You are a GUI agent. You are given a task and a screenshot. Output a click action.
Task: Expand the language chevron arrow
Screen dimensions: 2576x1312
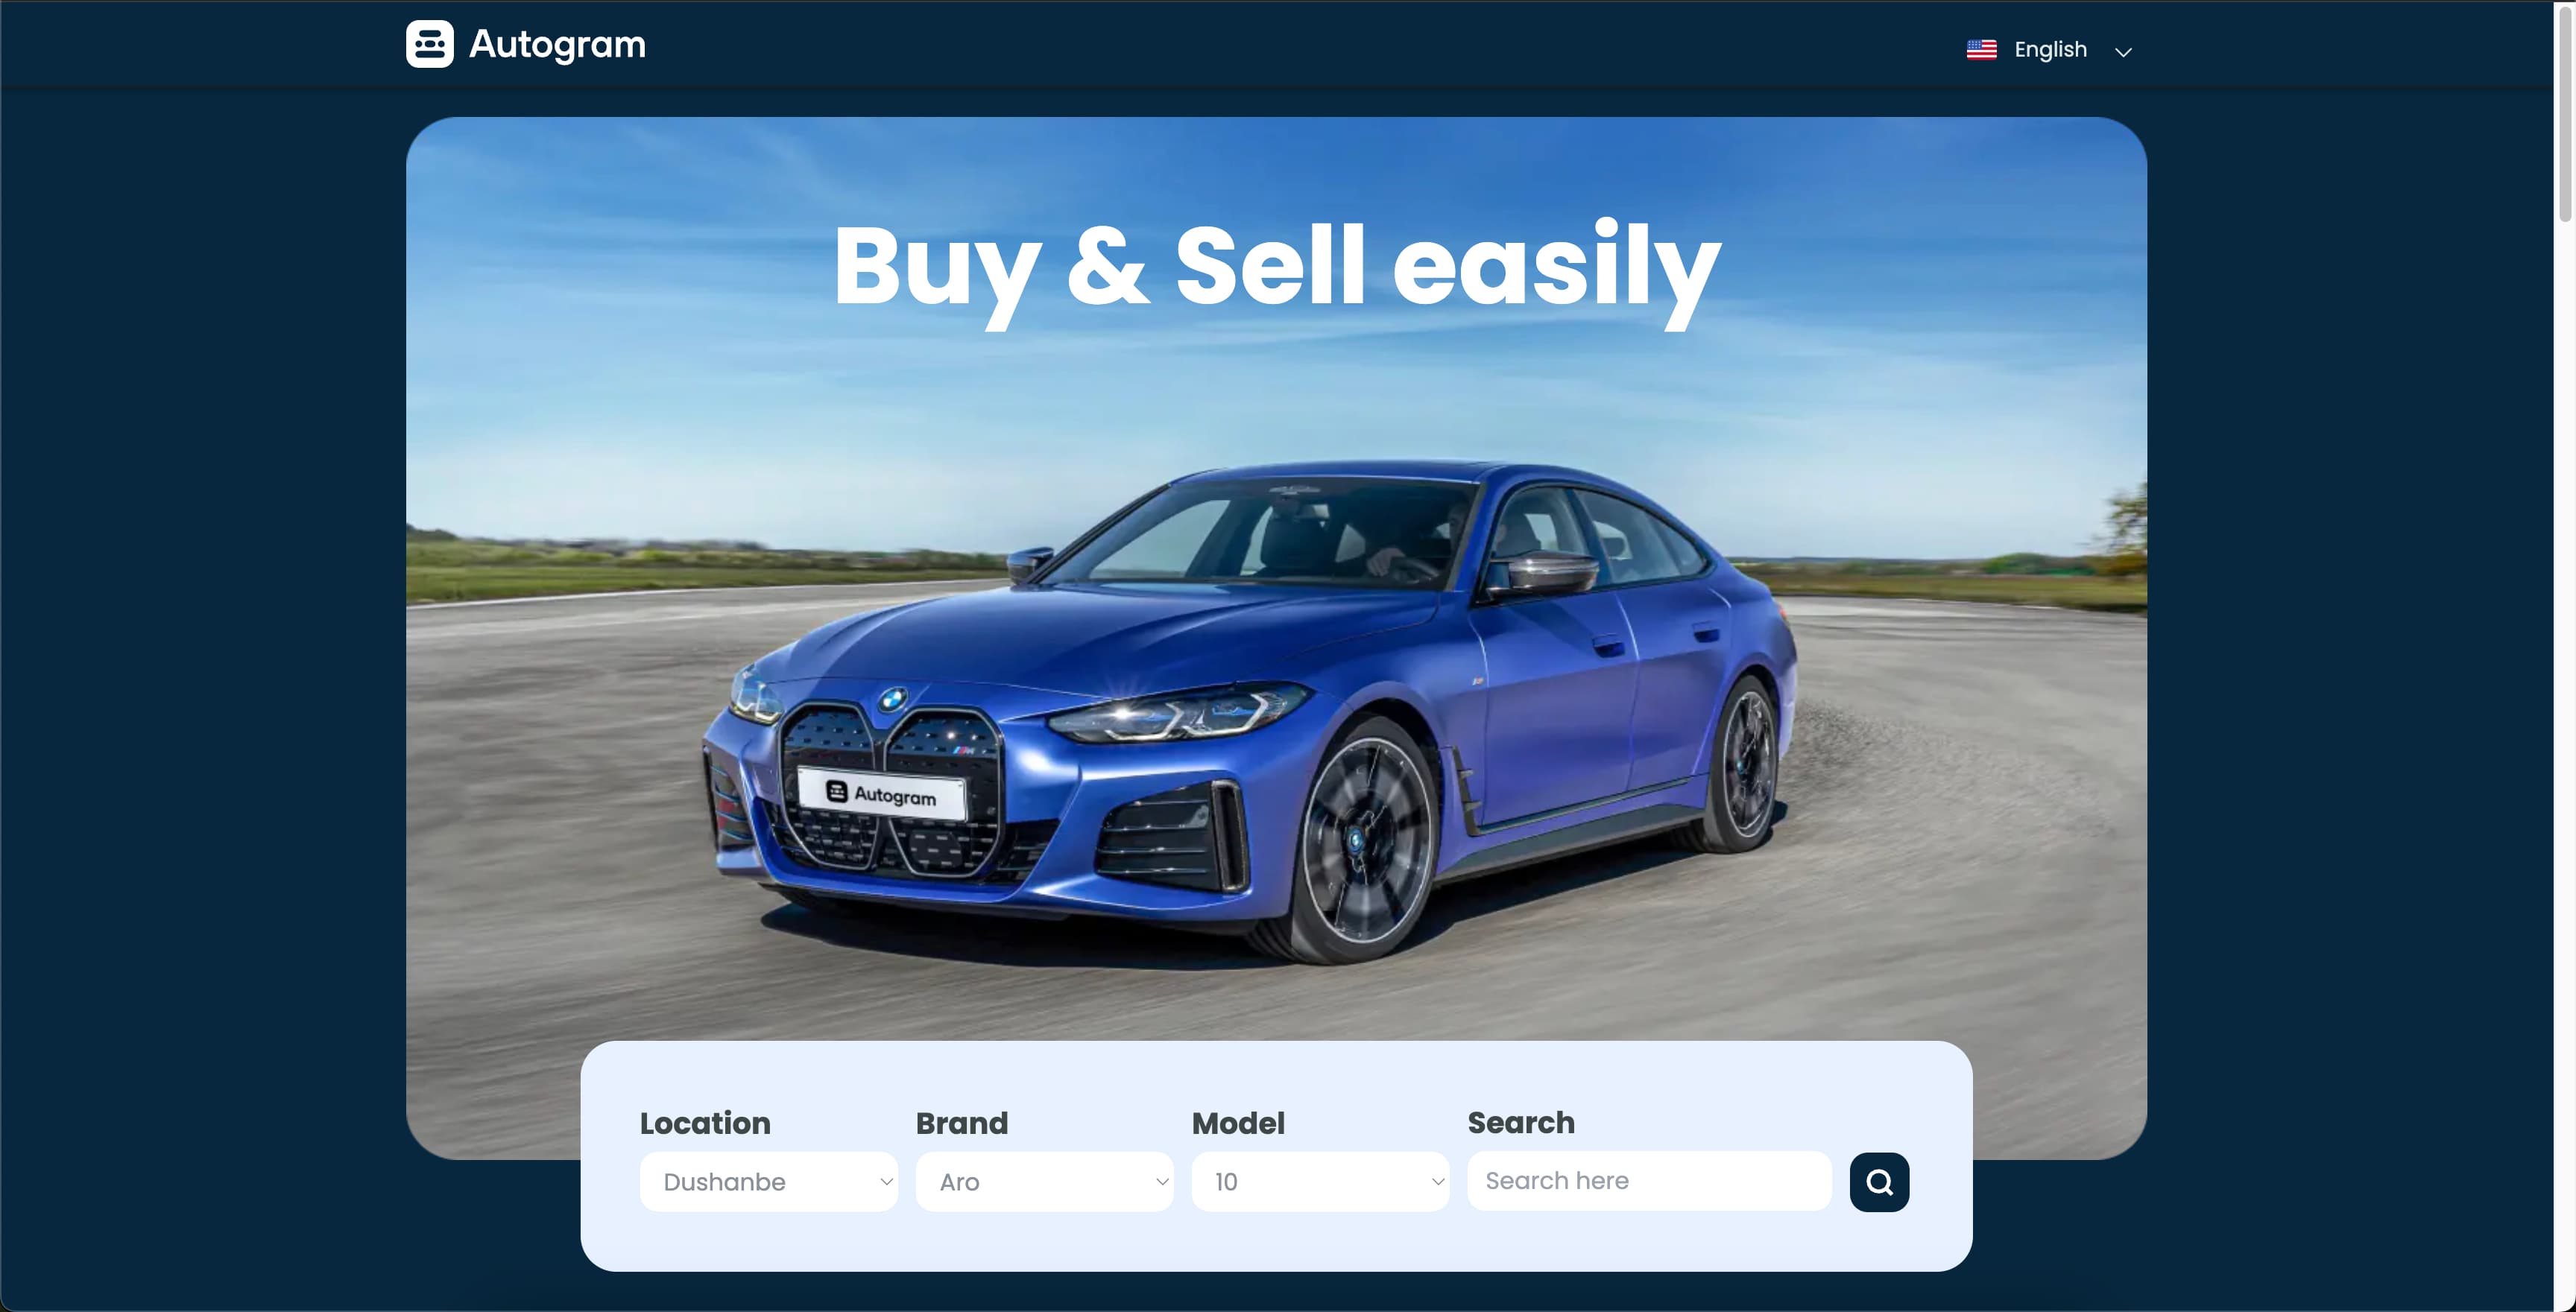(2123, 52)
